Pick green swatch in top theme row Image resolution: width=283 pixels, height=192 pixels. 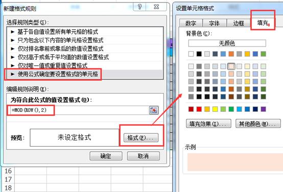pyautogui.click(x=263, y=54)
